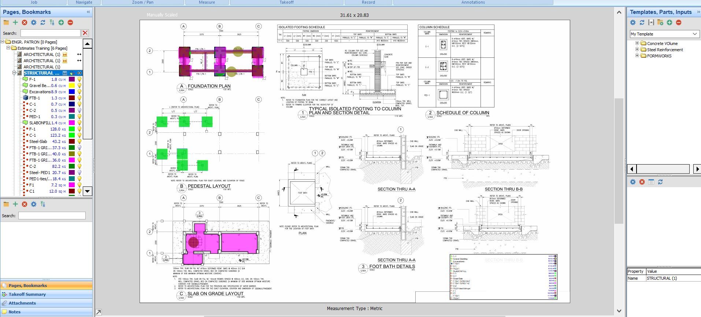Open the Measure menu
This screenshot has height=317, width=701.
207,2
